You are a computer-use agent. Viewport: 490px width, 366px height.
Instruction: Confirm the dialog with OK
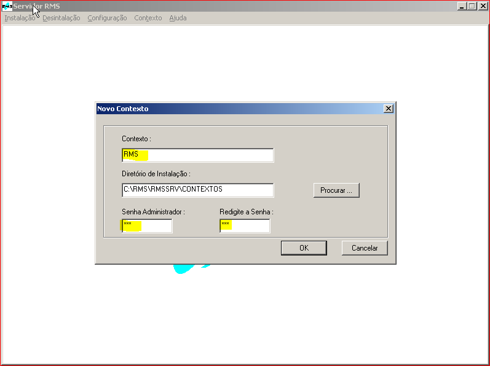click(x=304, y=248)
